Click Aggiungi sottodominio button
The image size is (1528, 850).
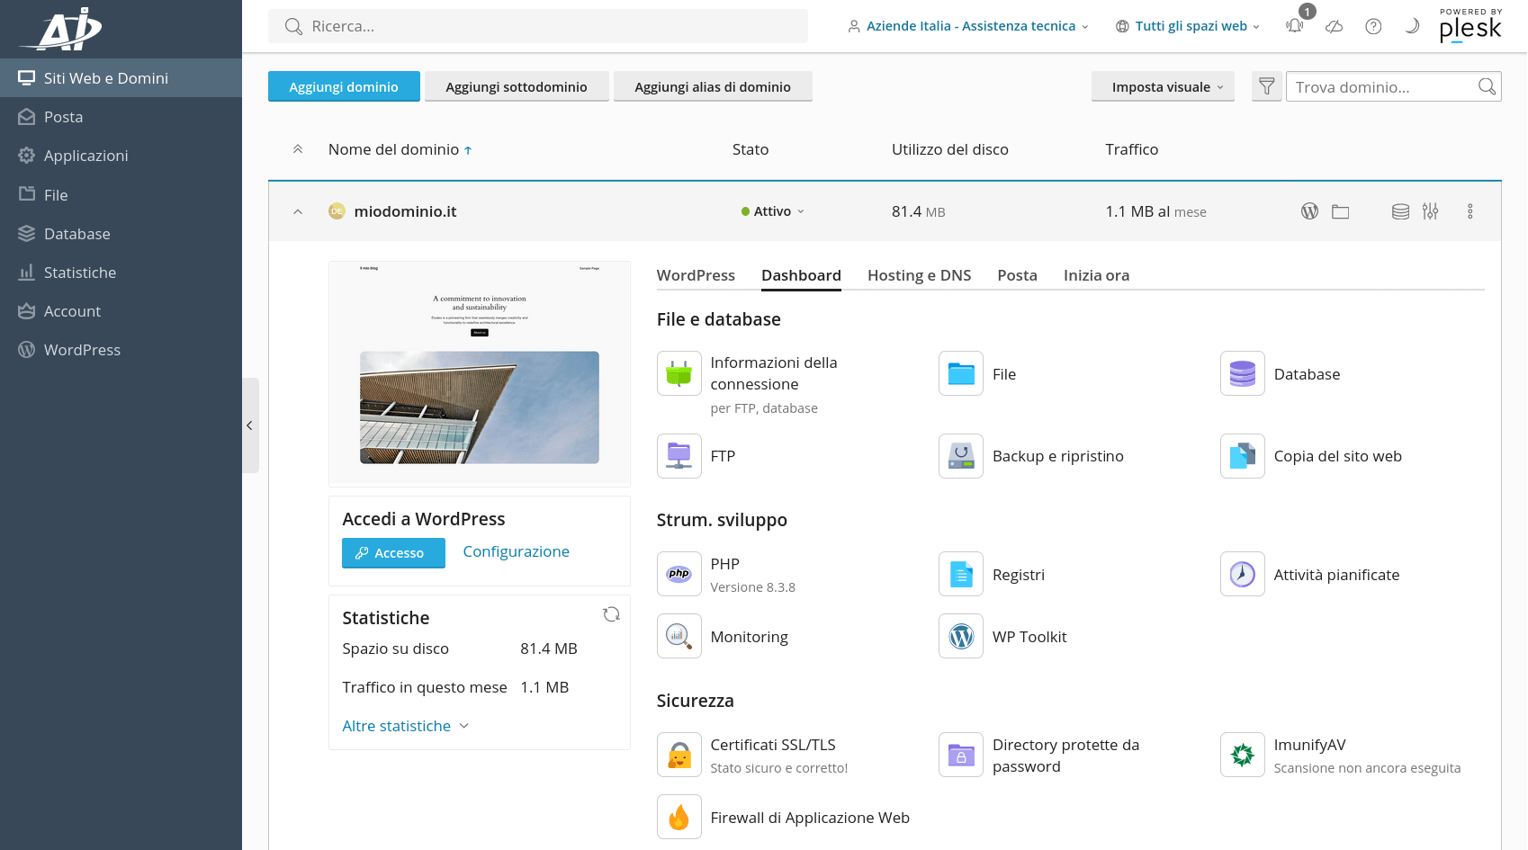point(517,86)
